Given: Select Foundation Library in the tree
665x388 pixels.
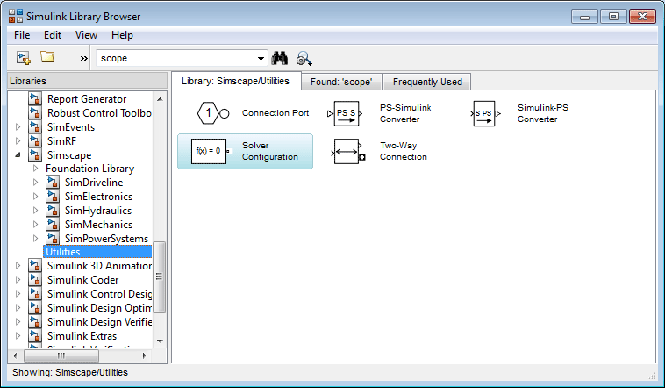Looking at the screenshot, I should tap(89, 169).
